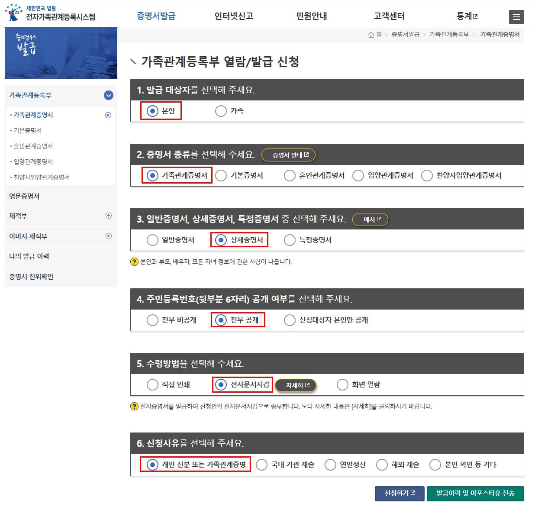The height and width of the screenshot is (510, 538).
Task: Select 나의 발급 이력 in the sidebar
Action: [29, 256]
